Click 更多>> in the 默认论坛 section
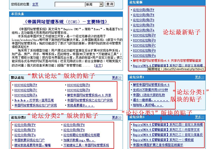 pos(117,78)
